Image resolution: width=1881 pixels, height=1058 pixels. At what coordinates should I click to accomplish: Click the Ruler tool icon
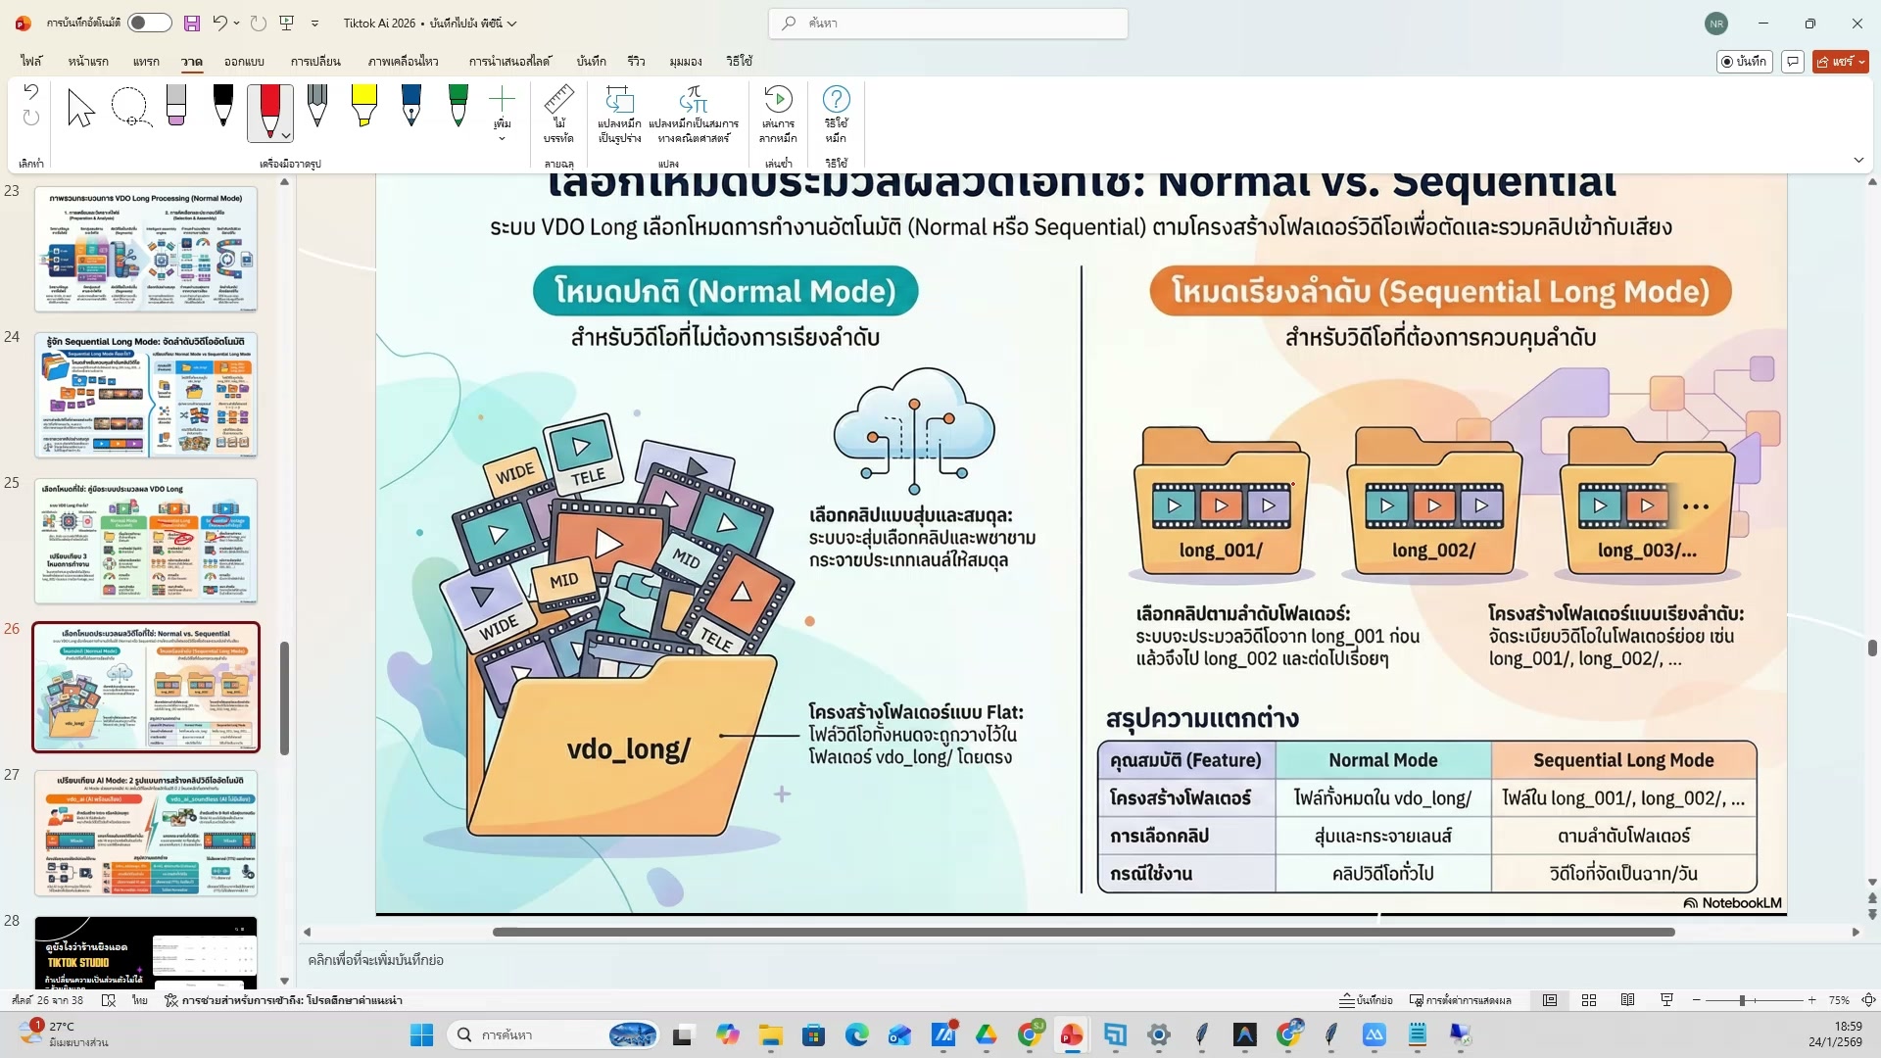pyautogui.click(x=558, y=99)
